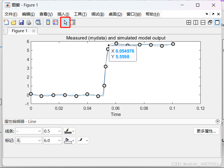
Task: Insert Colorbar using the toolbar icon
Action: coord(48,23)
